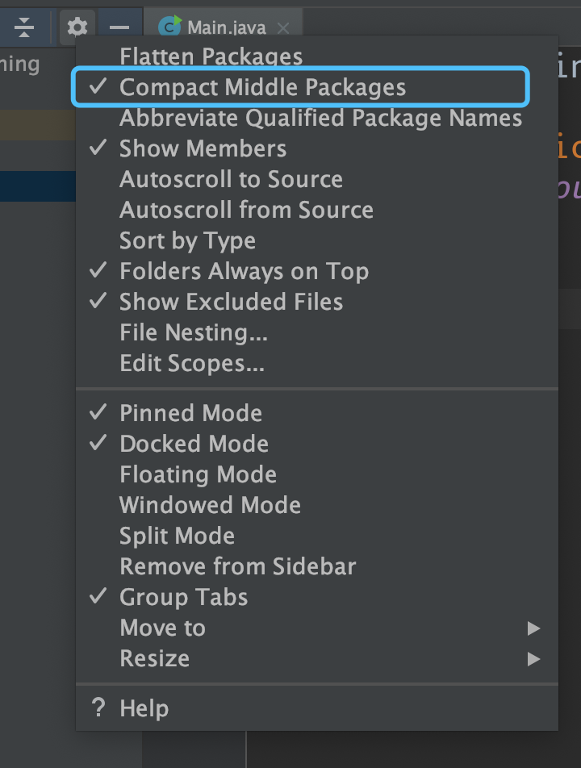Click the Main.java class file icon

(170, 27)
